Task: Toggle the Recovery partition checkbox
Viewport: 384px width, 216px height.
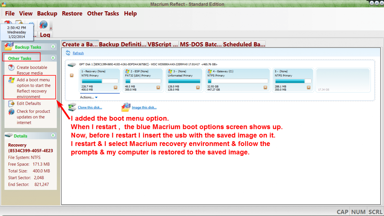Action: (x=115, y=88)
